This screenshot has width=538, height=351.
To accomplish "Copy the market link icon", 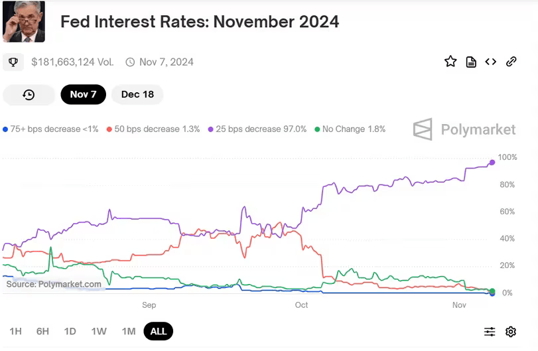I will pyautogui.click(x=511, y=62).
